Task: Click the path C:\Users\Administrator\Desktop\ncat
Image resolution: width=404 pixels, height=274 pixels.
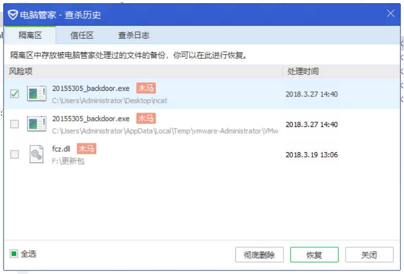Action: click(x=110, y=101)
